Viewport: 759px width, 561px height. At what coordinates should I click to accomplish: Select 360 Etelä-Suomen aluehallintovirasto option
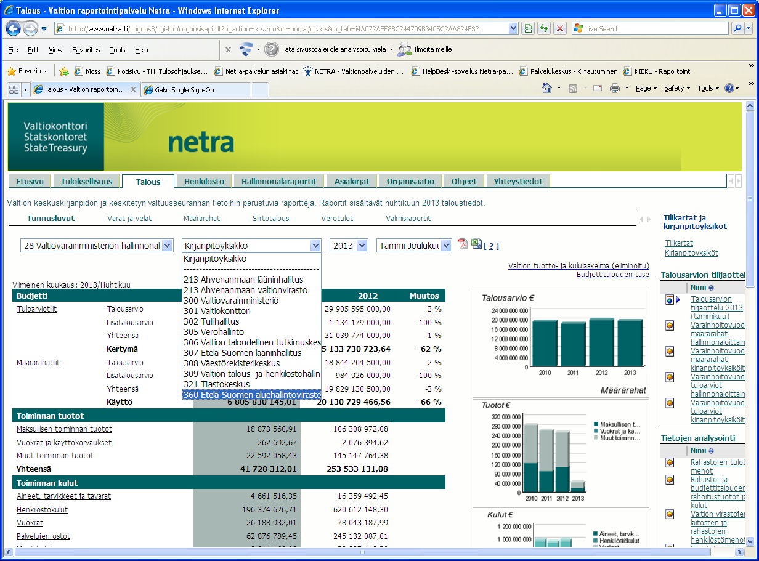point(251,395)
